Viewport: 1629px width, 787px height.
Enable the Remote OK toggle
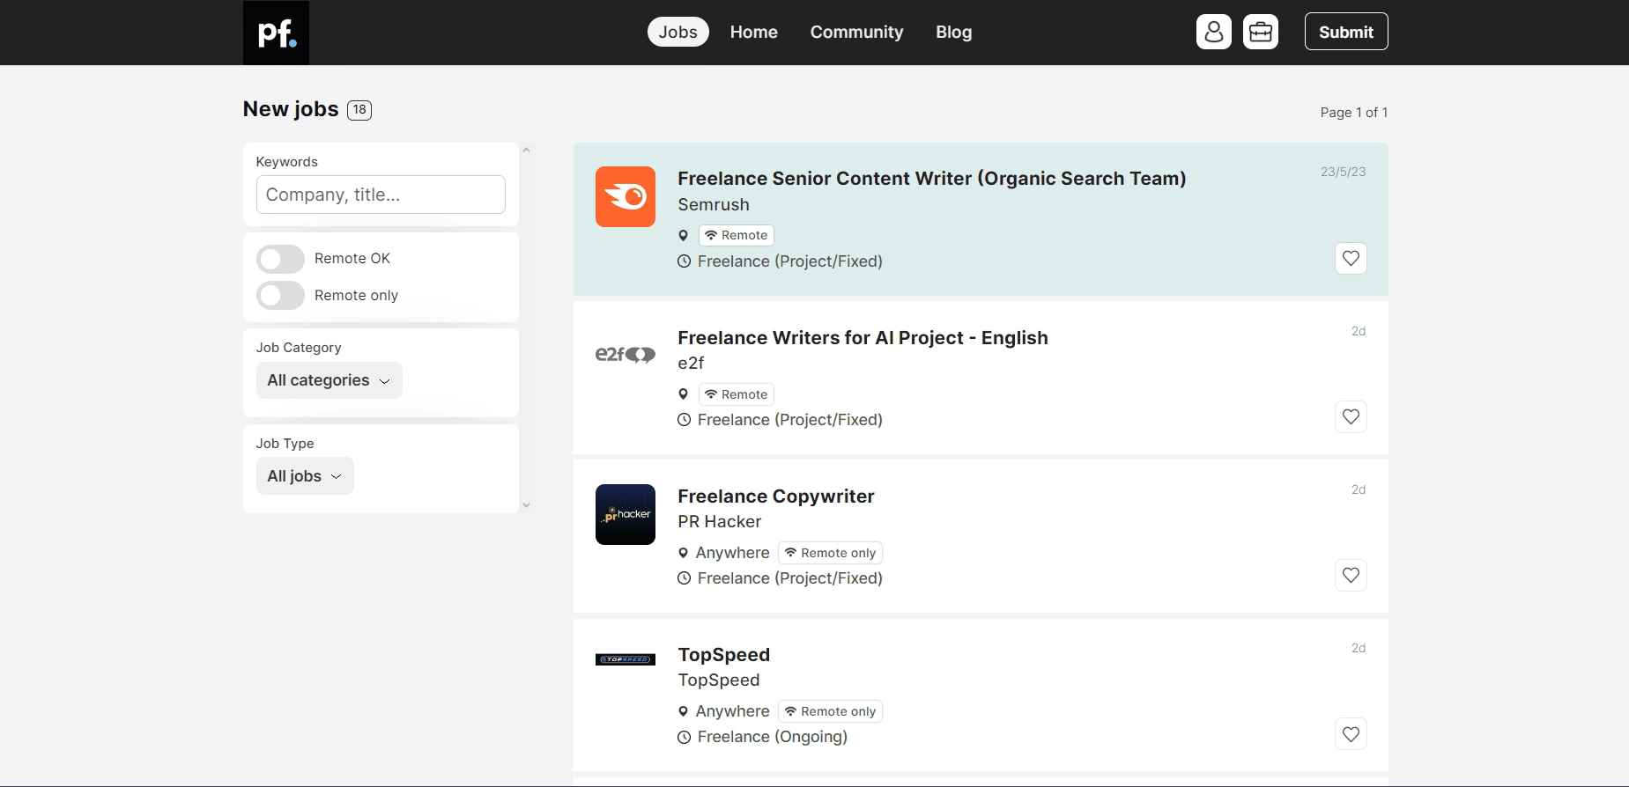coord(280,259)
